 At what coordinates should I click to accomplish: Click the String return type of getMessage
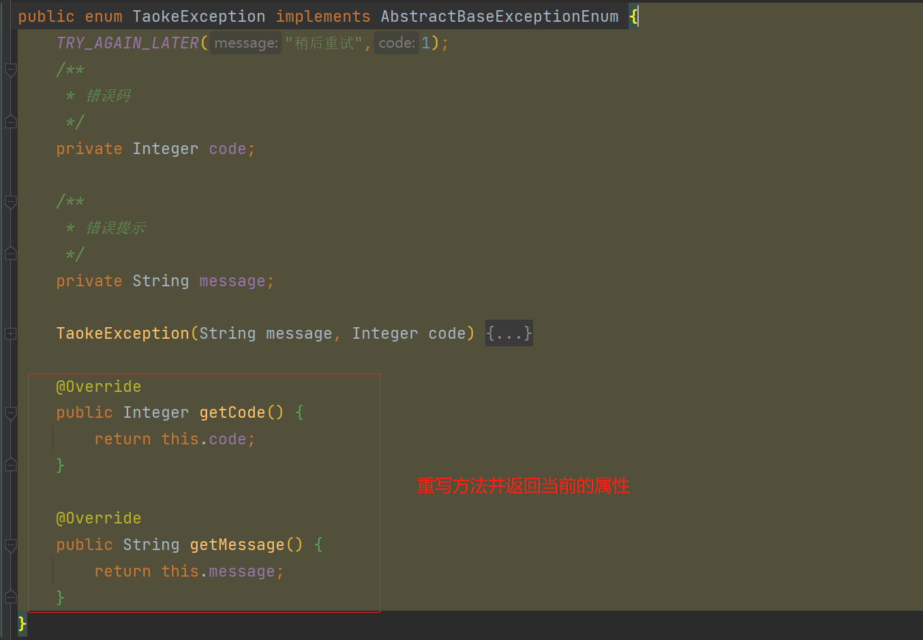coord(151,545)
